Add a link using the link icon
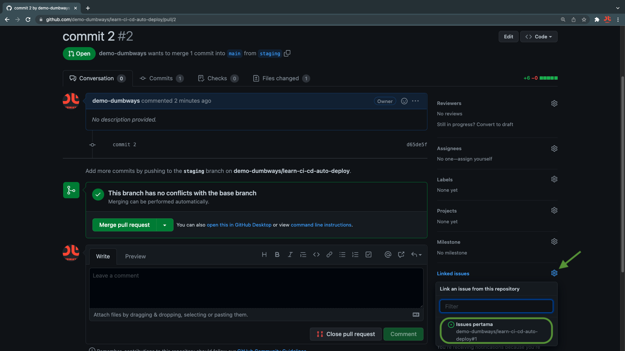625x351 pixels. (x=329, y=254)
